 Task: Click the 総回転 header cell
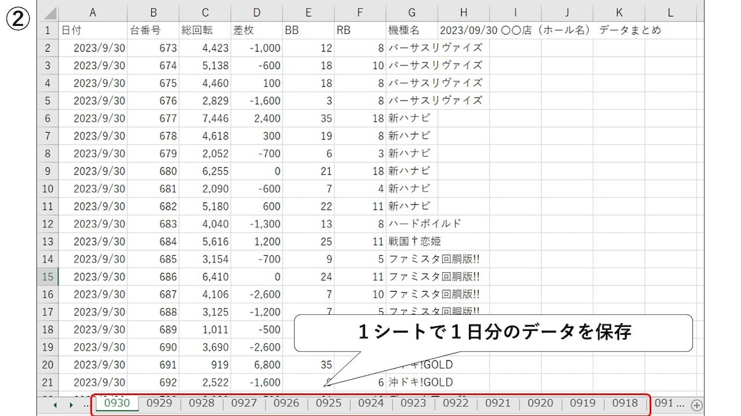coord(205,30)
